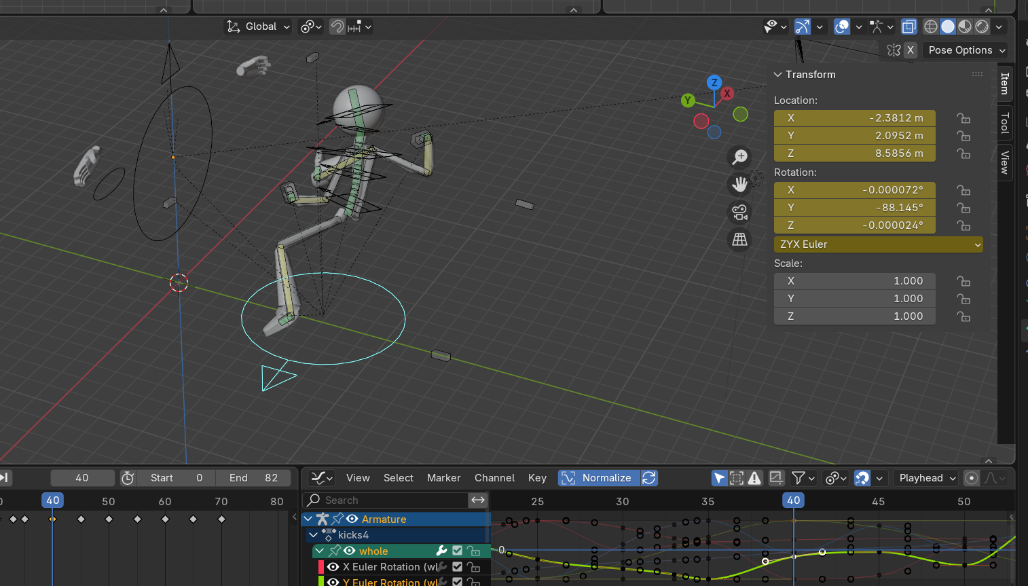
Task: Collapse the kicks4 action row
Action: pos(314,535)
